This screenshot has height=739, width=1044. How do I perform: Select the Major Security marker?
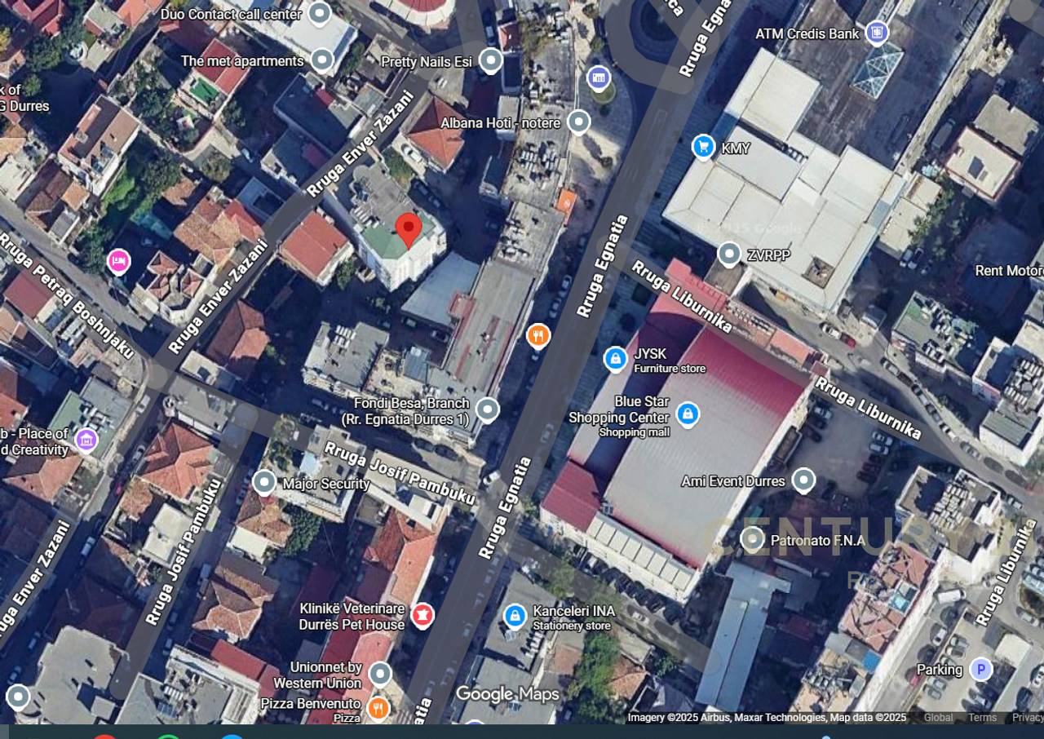[x=263, y=483]
